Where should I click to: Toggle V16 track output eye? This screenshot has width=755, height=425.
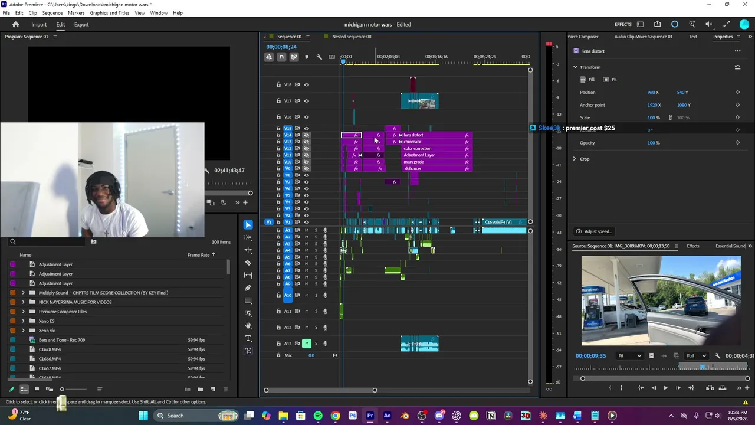click(306, 117)
